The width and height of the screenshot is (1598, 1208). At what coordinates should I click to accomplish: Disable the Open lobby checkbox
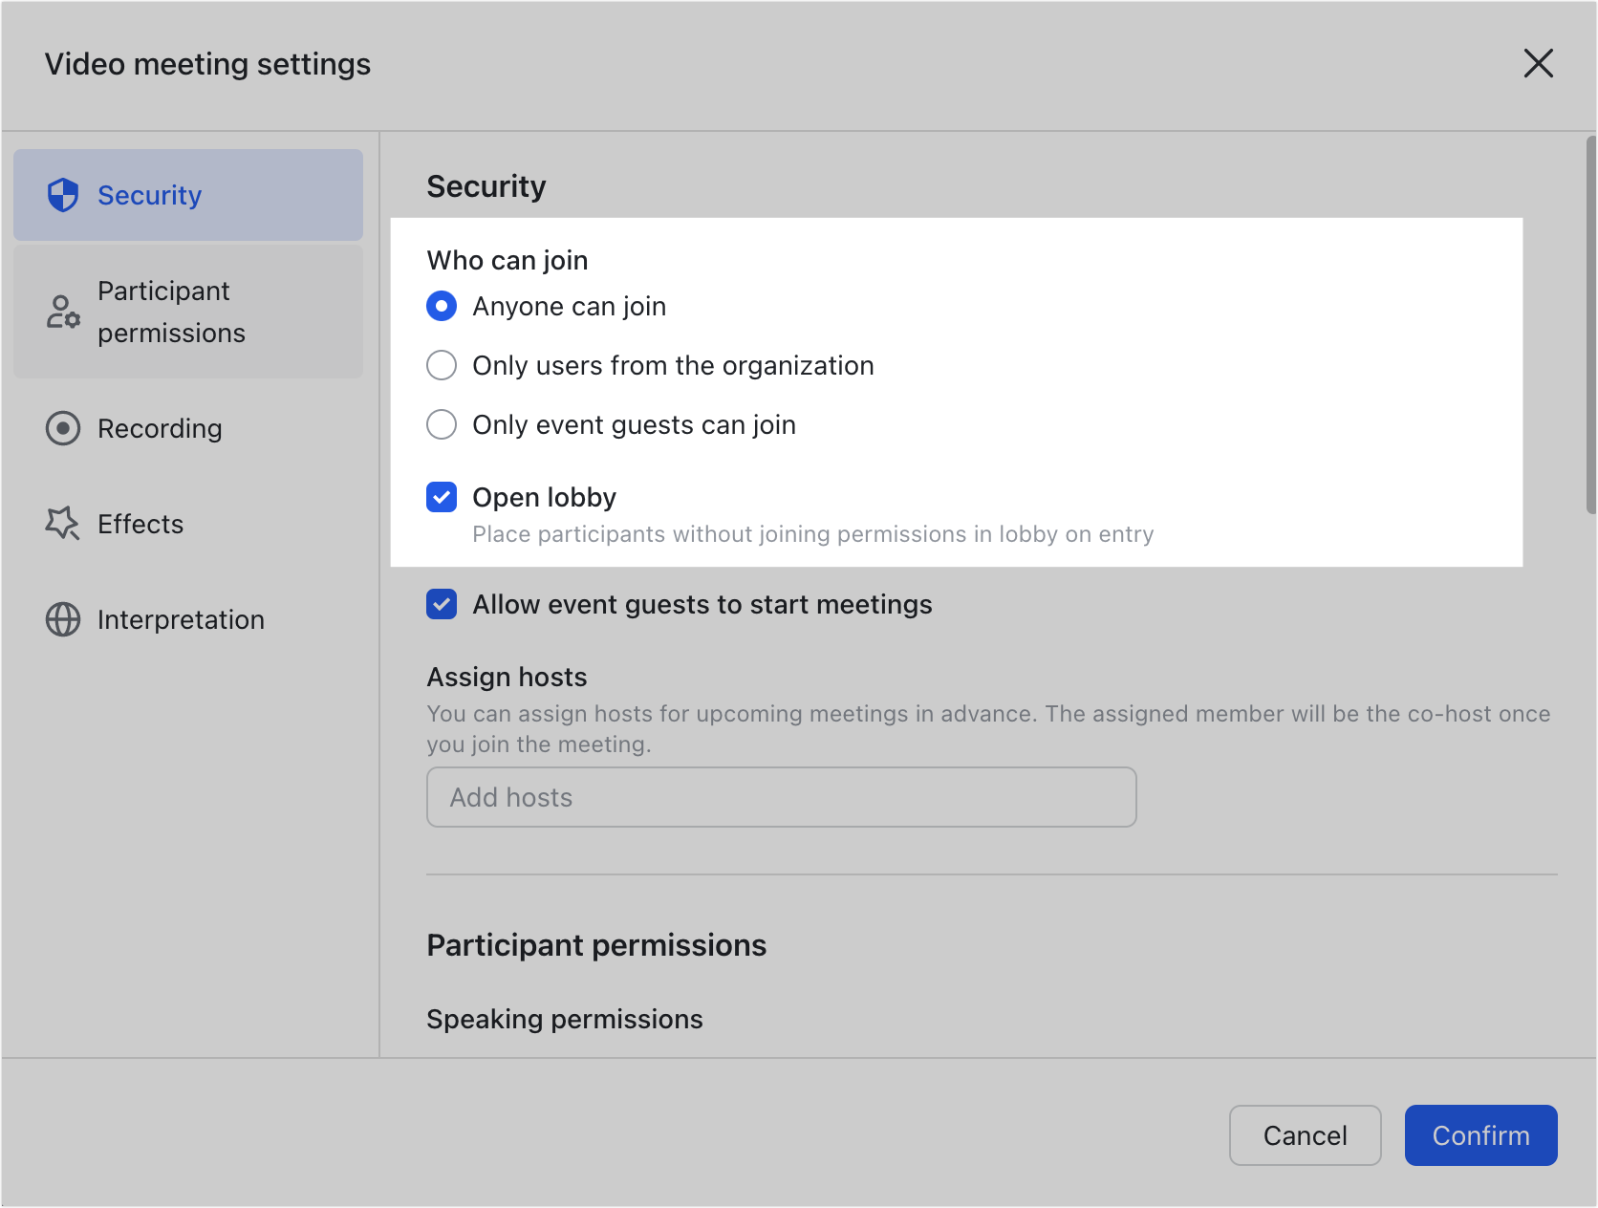[442, 497]
